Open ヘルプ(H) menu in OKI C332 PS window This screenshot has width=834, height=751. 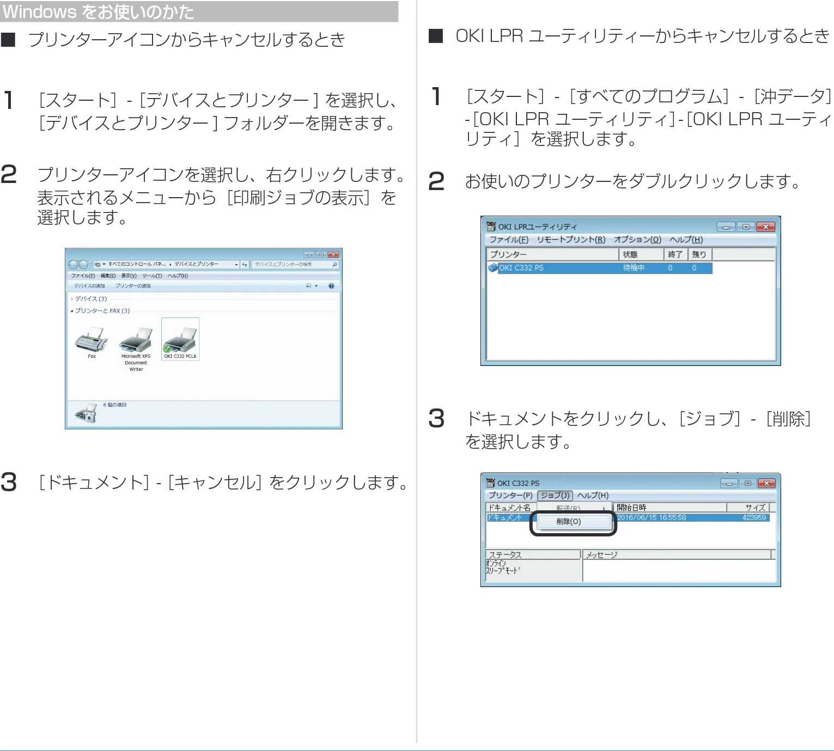pos(593,496)
